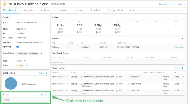Click the No Notes placeholder text
Screen dimensions: 188x104
coord(7,100)
